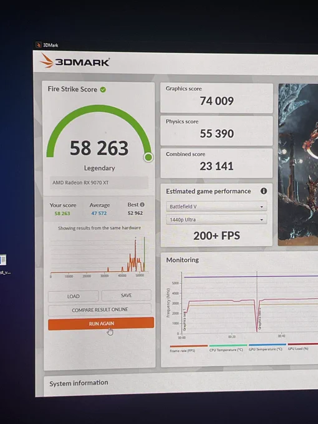
Task: Click the green gauge end marker
Action: click(148, 157)
